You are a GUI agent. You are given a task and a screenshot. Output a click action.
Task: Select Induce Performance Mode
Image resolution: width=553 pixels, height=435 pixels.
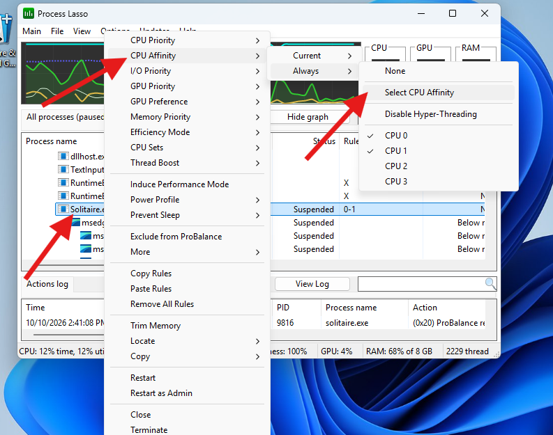click(188, 184)
